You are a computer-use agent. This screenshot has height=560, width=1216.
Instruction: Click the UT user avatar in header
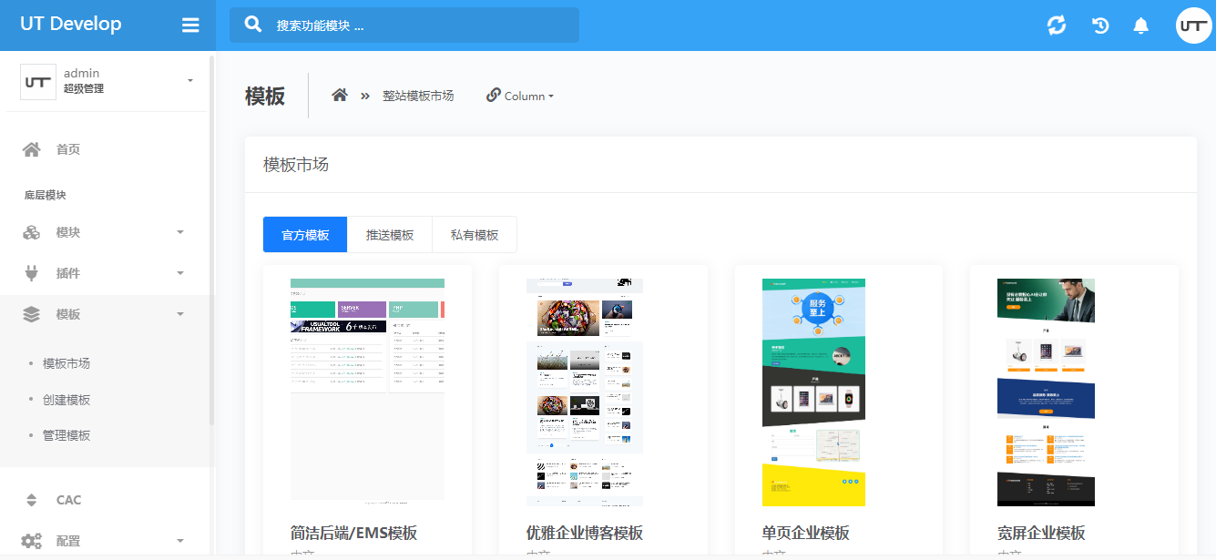(x=1193, y=25)
